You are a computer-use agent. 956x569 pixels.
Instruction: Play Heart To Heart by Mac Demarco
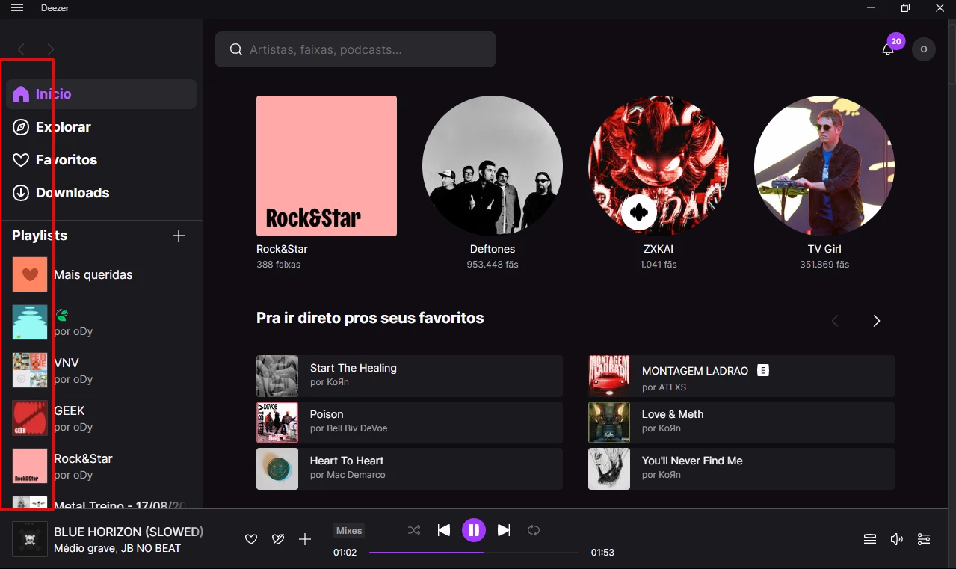pos(410,469)
